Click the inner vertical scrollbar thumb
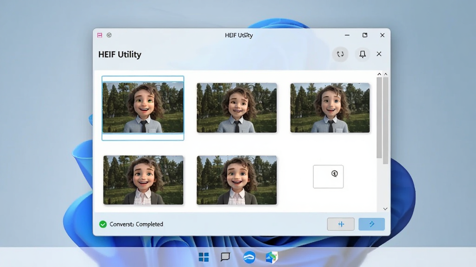The image size is (476, 267). pyautogui.click(x=379, y=117)
